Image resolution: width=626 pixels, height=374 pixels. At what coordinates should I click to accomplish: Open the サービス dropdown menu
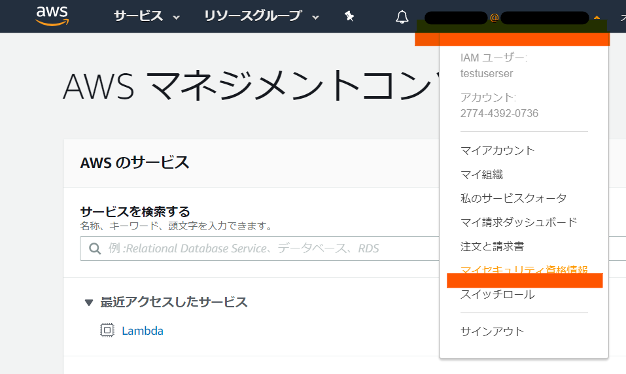point(147,16)
